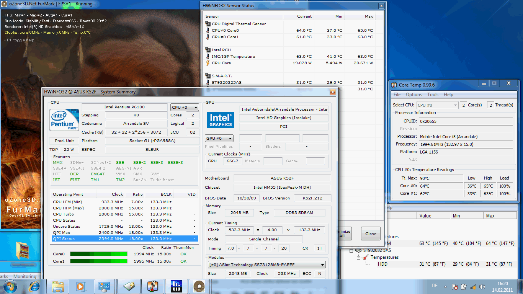Sort by the Sensor column header
The height and width of the screenshot is (294, 523).
(242, 16)
